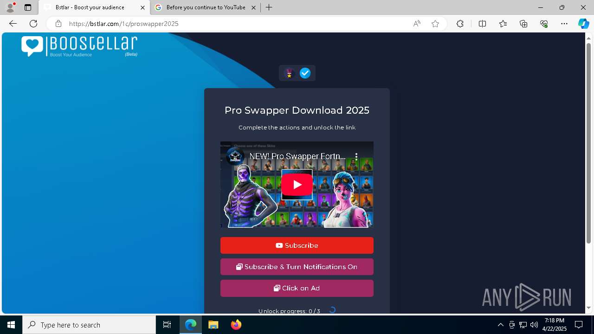Play the Pro Swapper YouTube video
Viewport: 594px width, 334px height.
[297, 185]
